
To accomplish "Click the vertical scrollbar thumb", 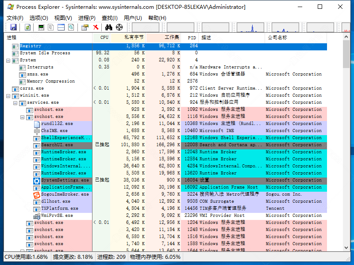I will point(346,54).
